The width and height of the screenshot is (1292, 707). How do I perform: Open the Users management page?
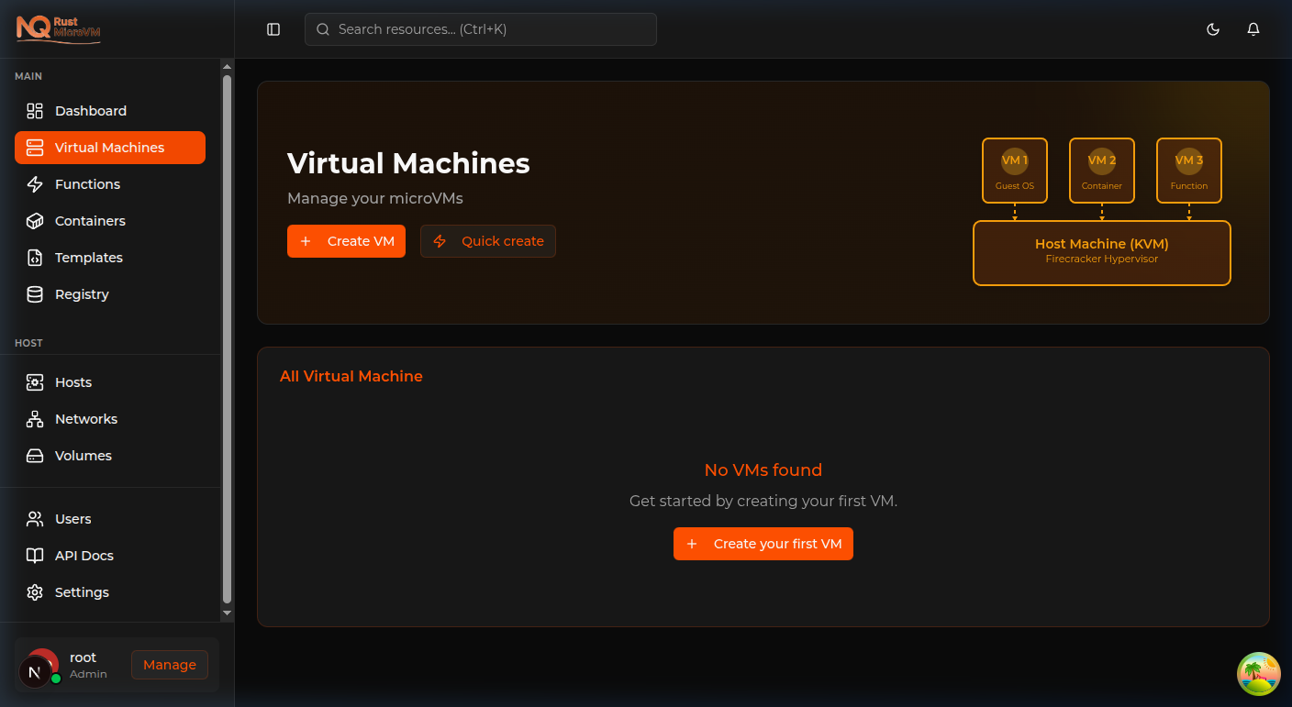74,519
